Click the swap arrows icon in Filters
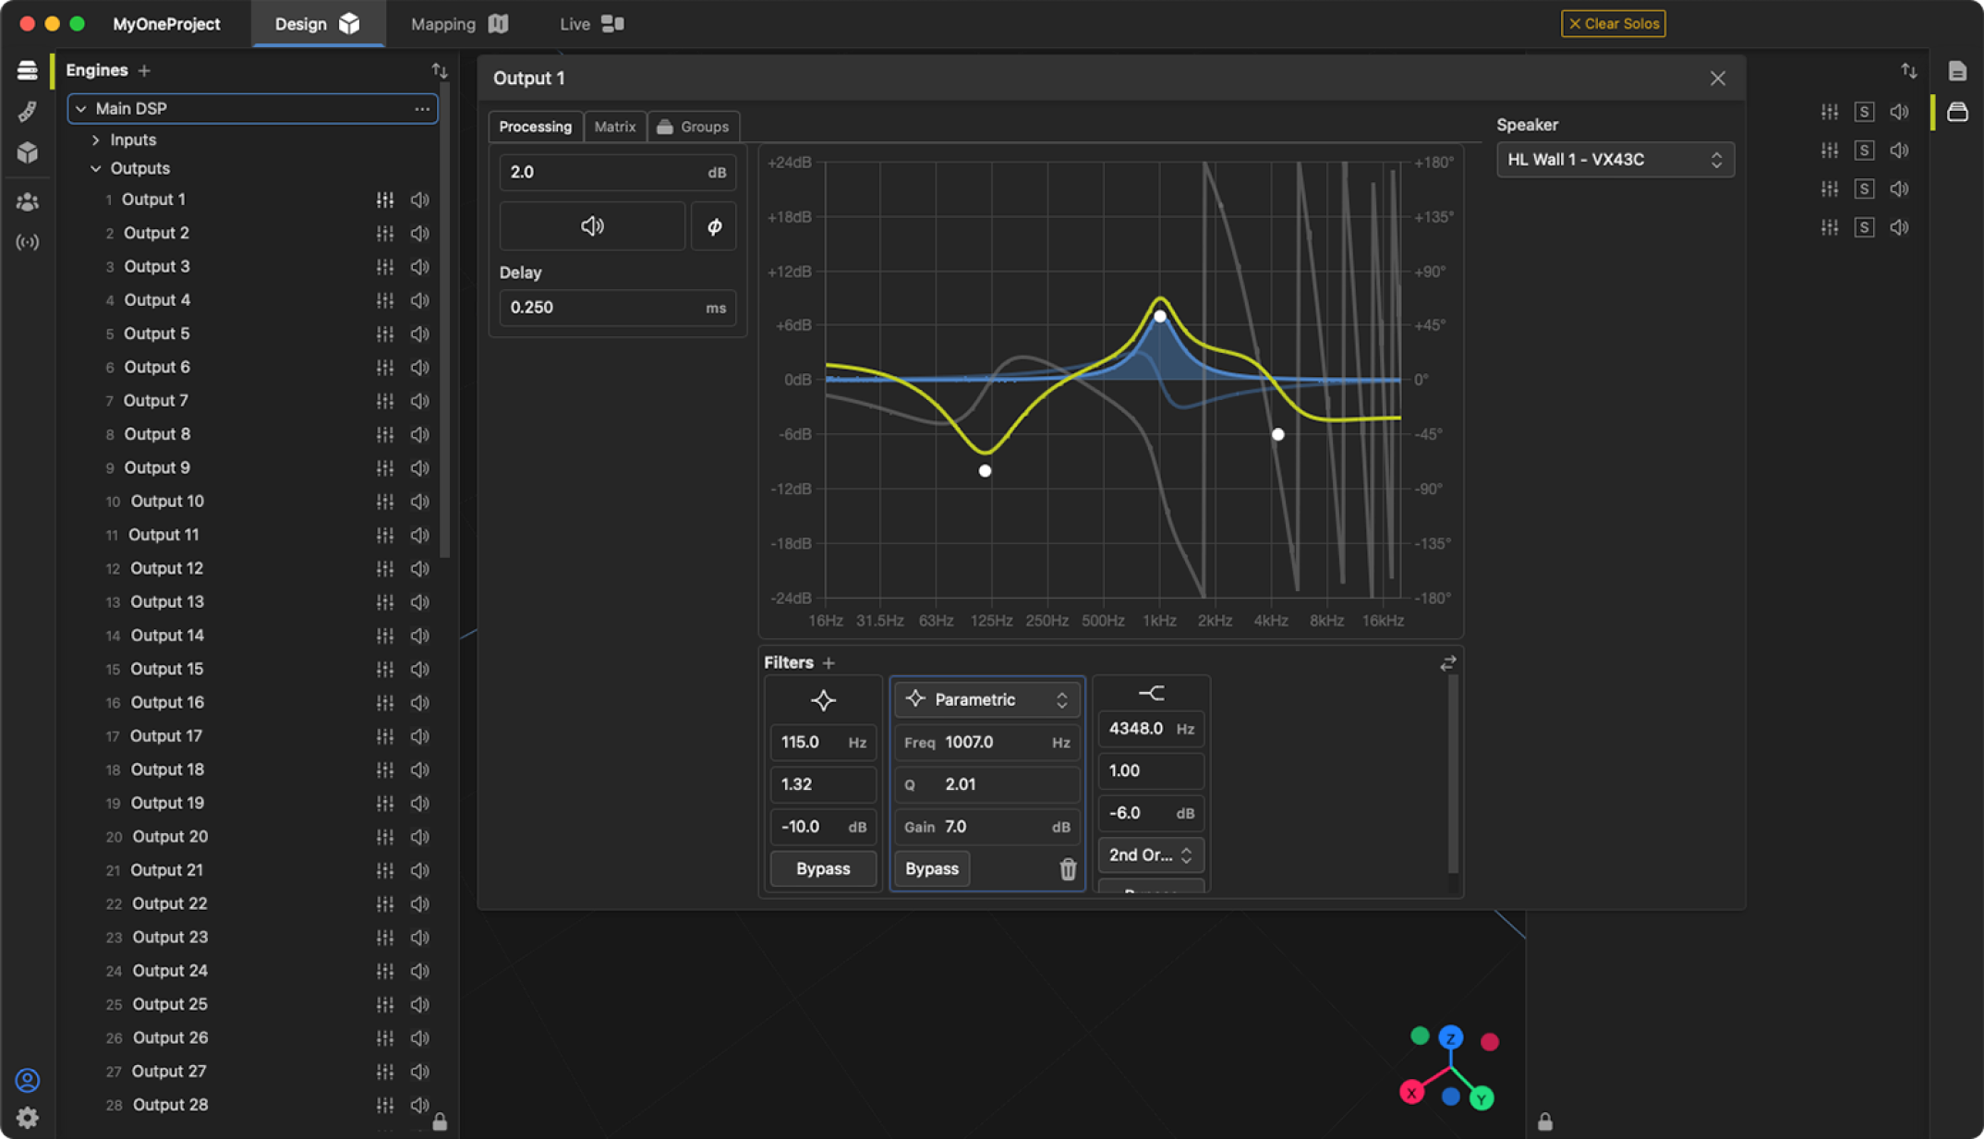Image resolution: width=1984 pixels, height=1139 pixels. click(x=1447, y=663)
